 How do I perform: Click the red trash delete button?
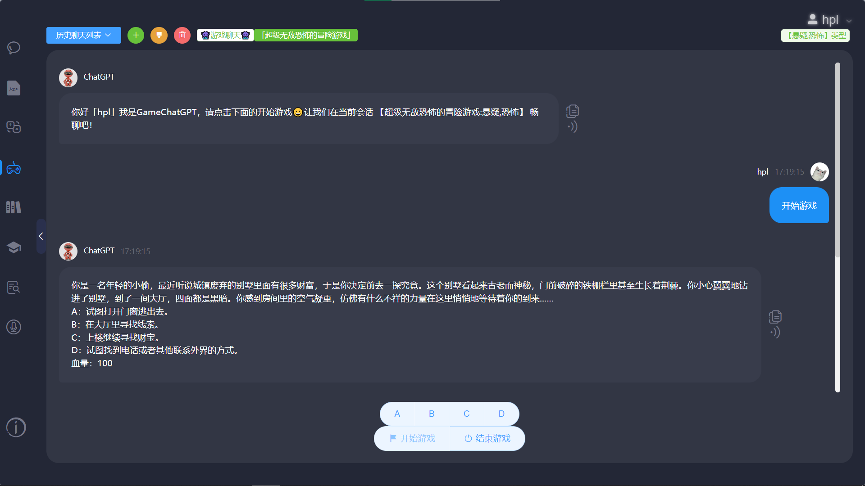click(182, 35)
